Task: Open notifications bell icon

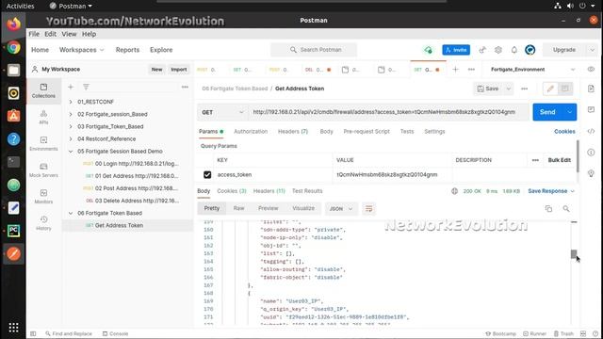Action: [514, 50]
